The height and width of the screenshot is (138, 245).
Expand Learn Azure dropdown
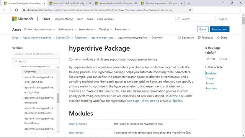coord(87,30)
